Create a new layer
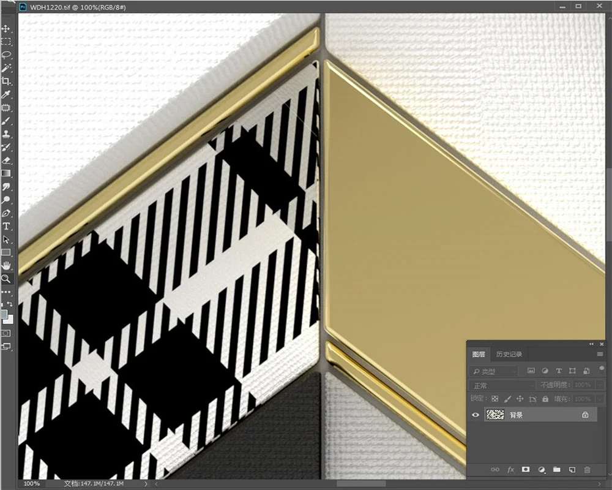 point(572,470)
